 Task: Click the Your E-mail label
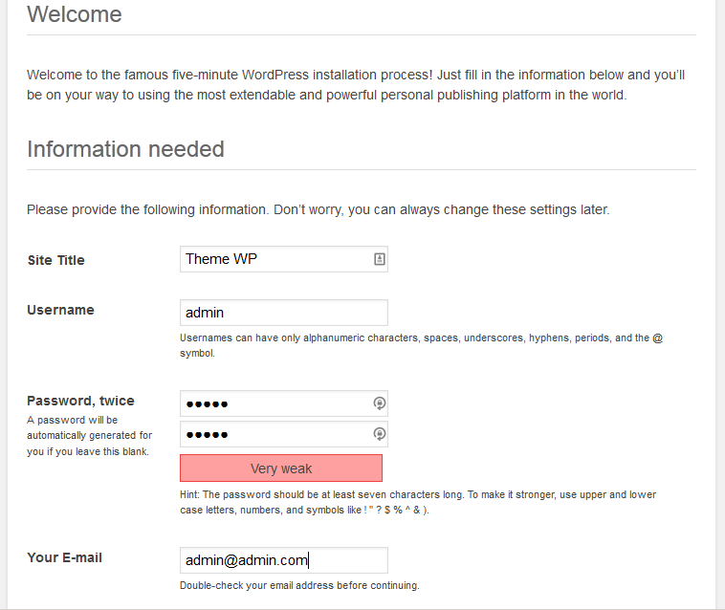point(64,557)
